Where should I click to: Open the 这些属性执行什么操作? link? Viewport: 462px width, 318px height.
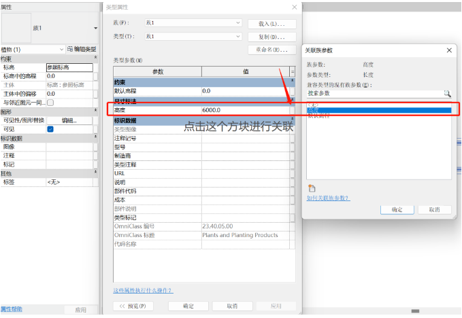(x=143, y=291)
